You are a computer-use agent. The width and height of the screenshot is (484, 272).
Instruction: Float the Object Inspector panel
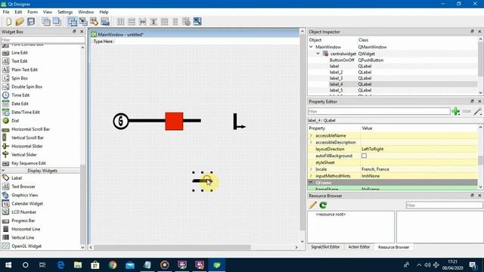point(472,32)
